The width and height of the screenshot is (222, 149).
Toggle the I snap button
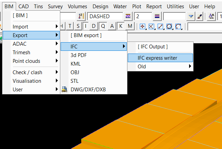click(x=86, y=26)
